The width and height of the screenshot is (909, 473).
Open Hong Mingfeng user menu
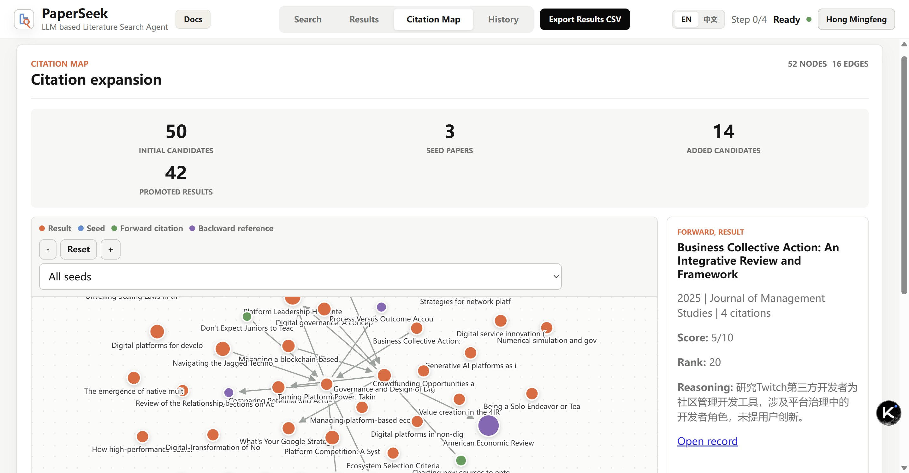point(856,19)
